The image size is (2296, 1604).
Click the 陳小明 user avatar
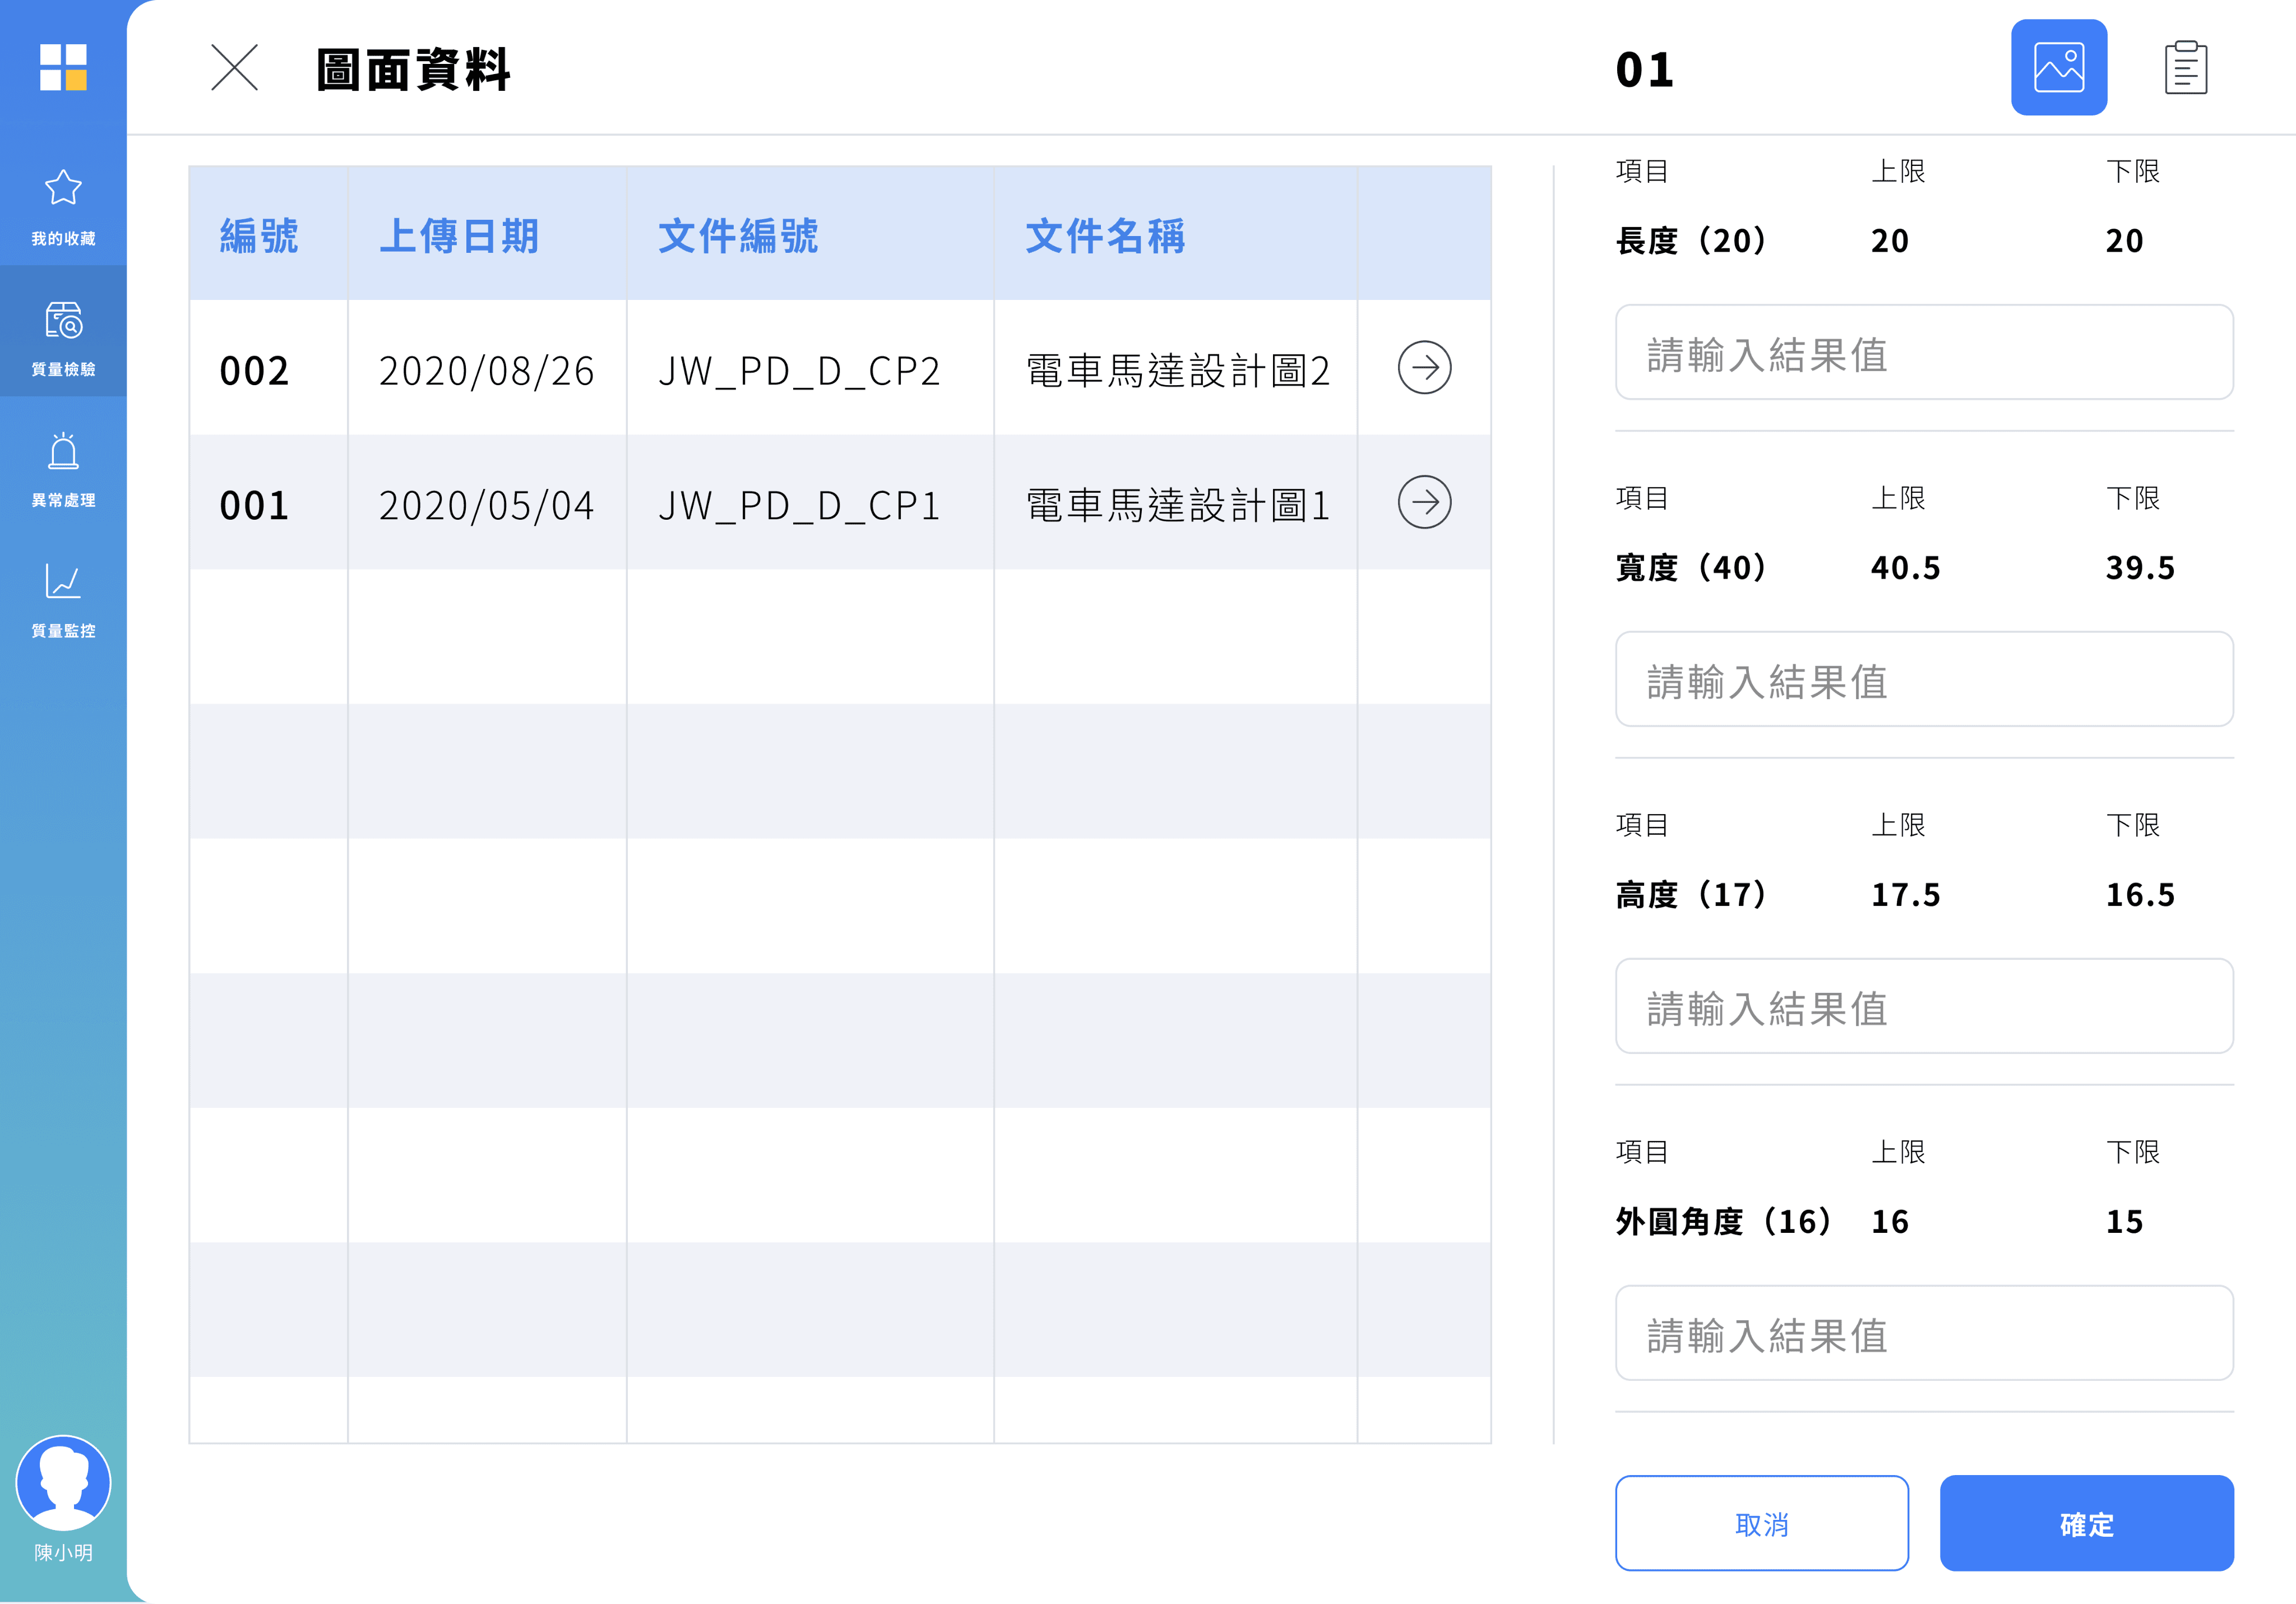pyautogui.click(x=63, y=1482)
